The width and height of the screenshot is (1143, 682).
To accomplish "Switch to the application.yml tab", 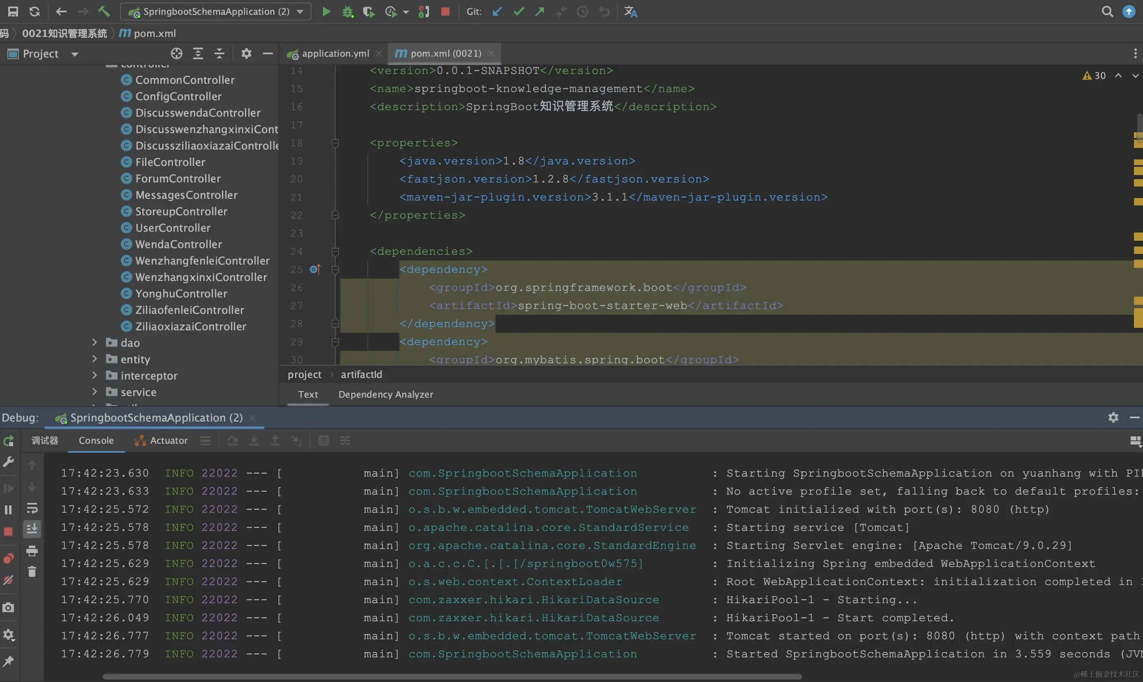I will 335,54.
